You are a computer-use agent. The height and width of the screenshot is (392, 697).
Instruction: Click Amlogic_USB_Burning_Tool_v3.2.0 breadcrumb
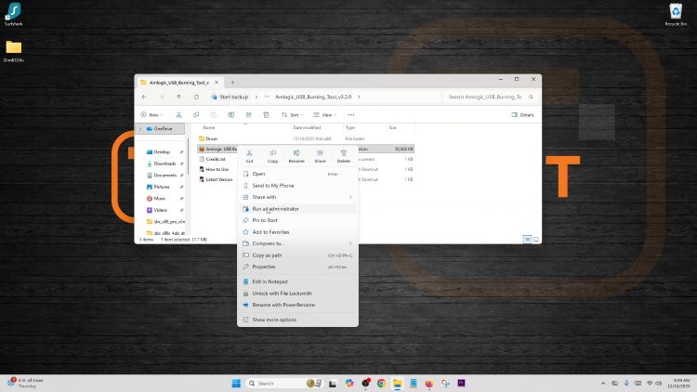(x=313, y=97)
